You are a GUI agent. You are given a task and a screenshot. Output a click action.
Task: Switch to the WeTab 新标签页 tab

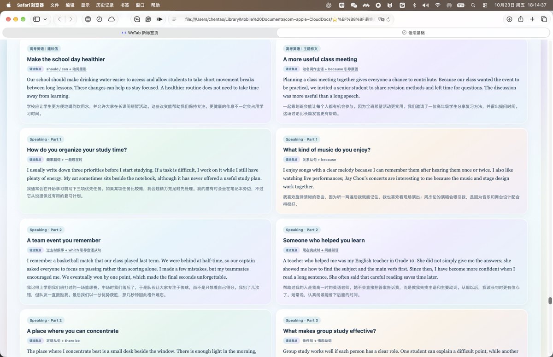139,33
